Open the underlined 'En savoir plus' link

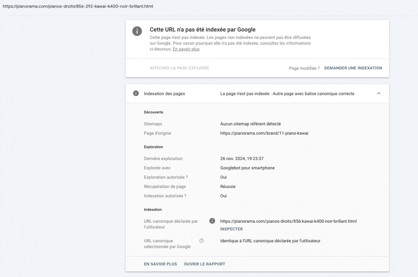(x=186, y=49)
